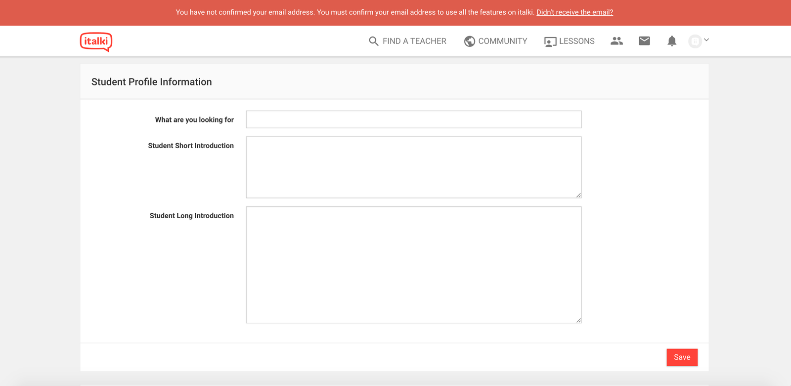The image size is (791, 386).
Task: Click "Didn't receive the email?" link
Action: click(574, 12)
